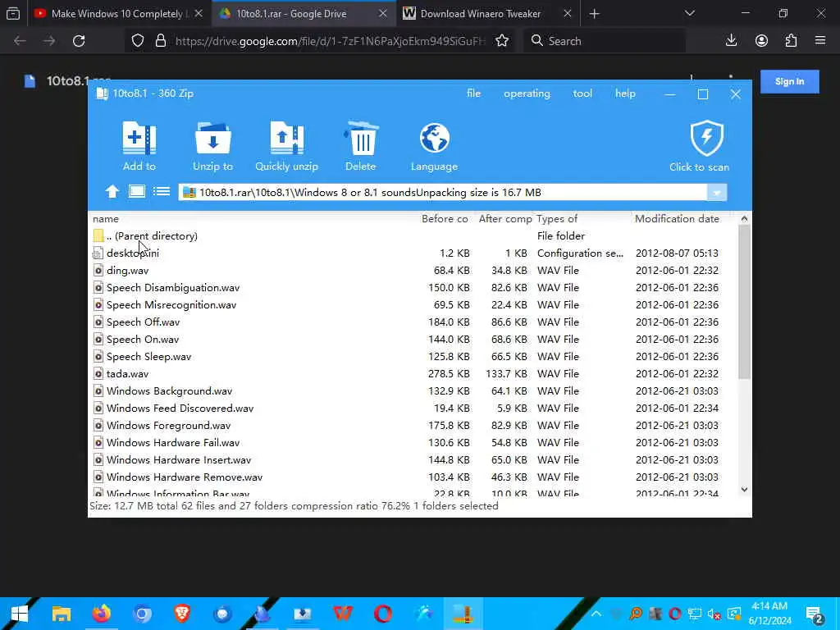The width and height of the screenshot is (840, 630).
Task: Open the Firefox account icon
Action: [x=761, y=41]
